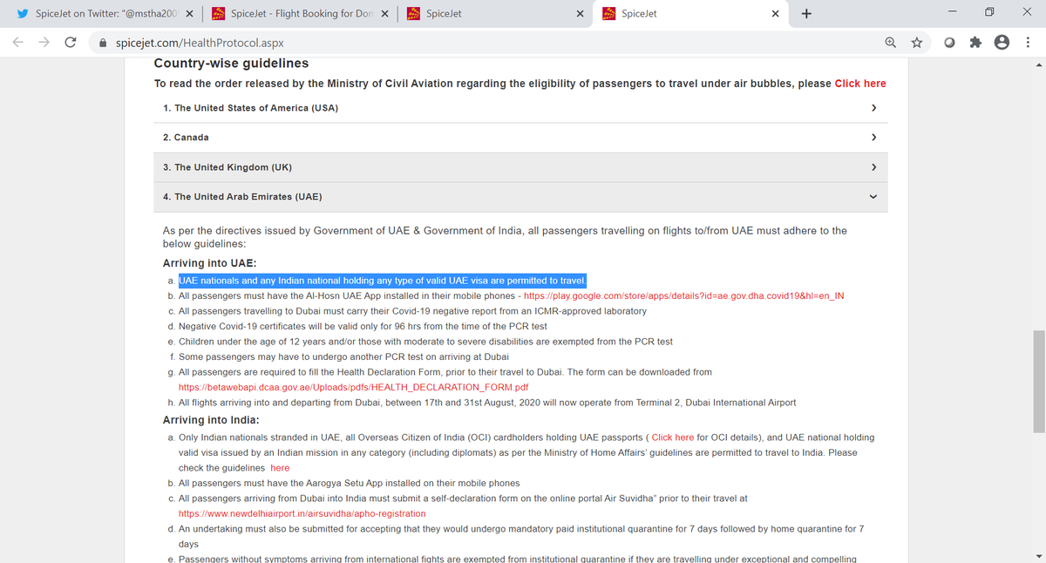Open the Air Suvidha registration link
Image resolution: width=1046 pixels, height=563 pixels.
[x=302, y=513]
